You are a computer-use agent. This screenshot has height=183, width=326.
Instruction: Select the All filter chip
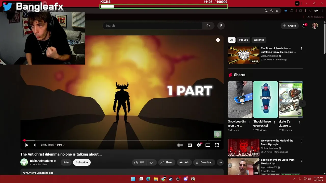(232, 40)
